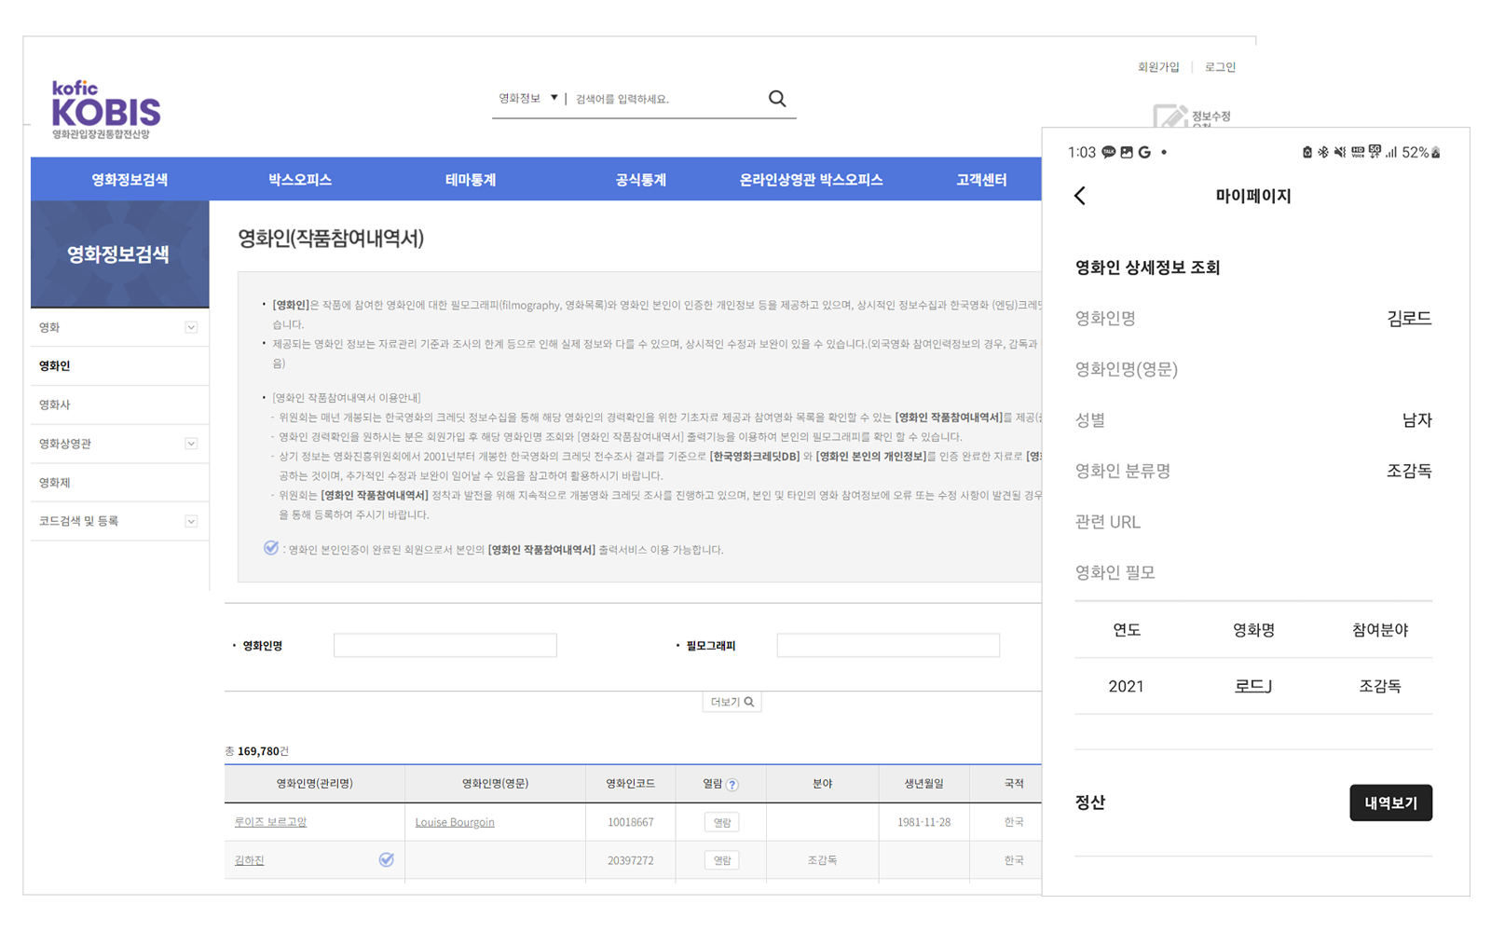Click the 정보수정 pencil icon

(1170, 116)
